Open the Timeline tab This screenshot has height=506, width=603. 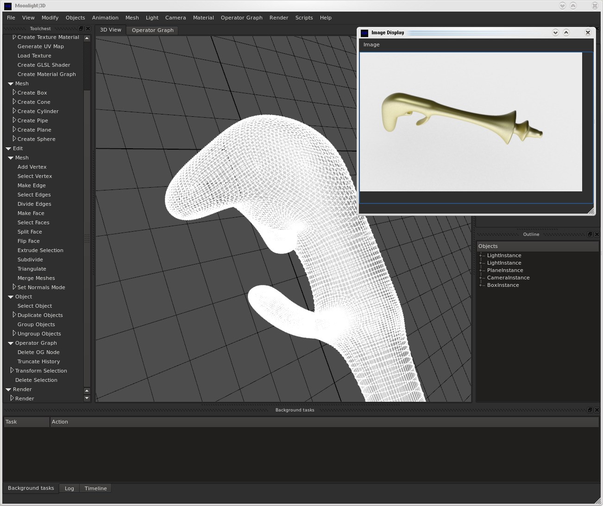(x=95, y=488)
